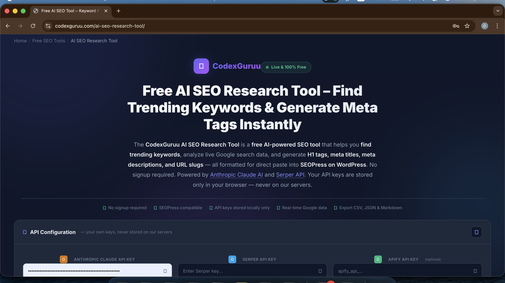
Task: Select the Free AI SEO Tool tab
Action: click(x=71, y=11)
